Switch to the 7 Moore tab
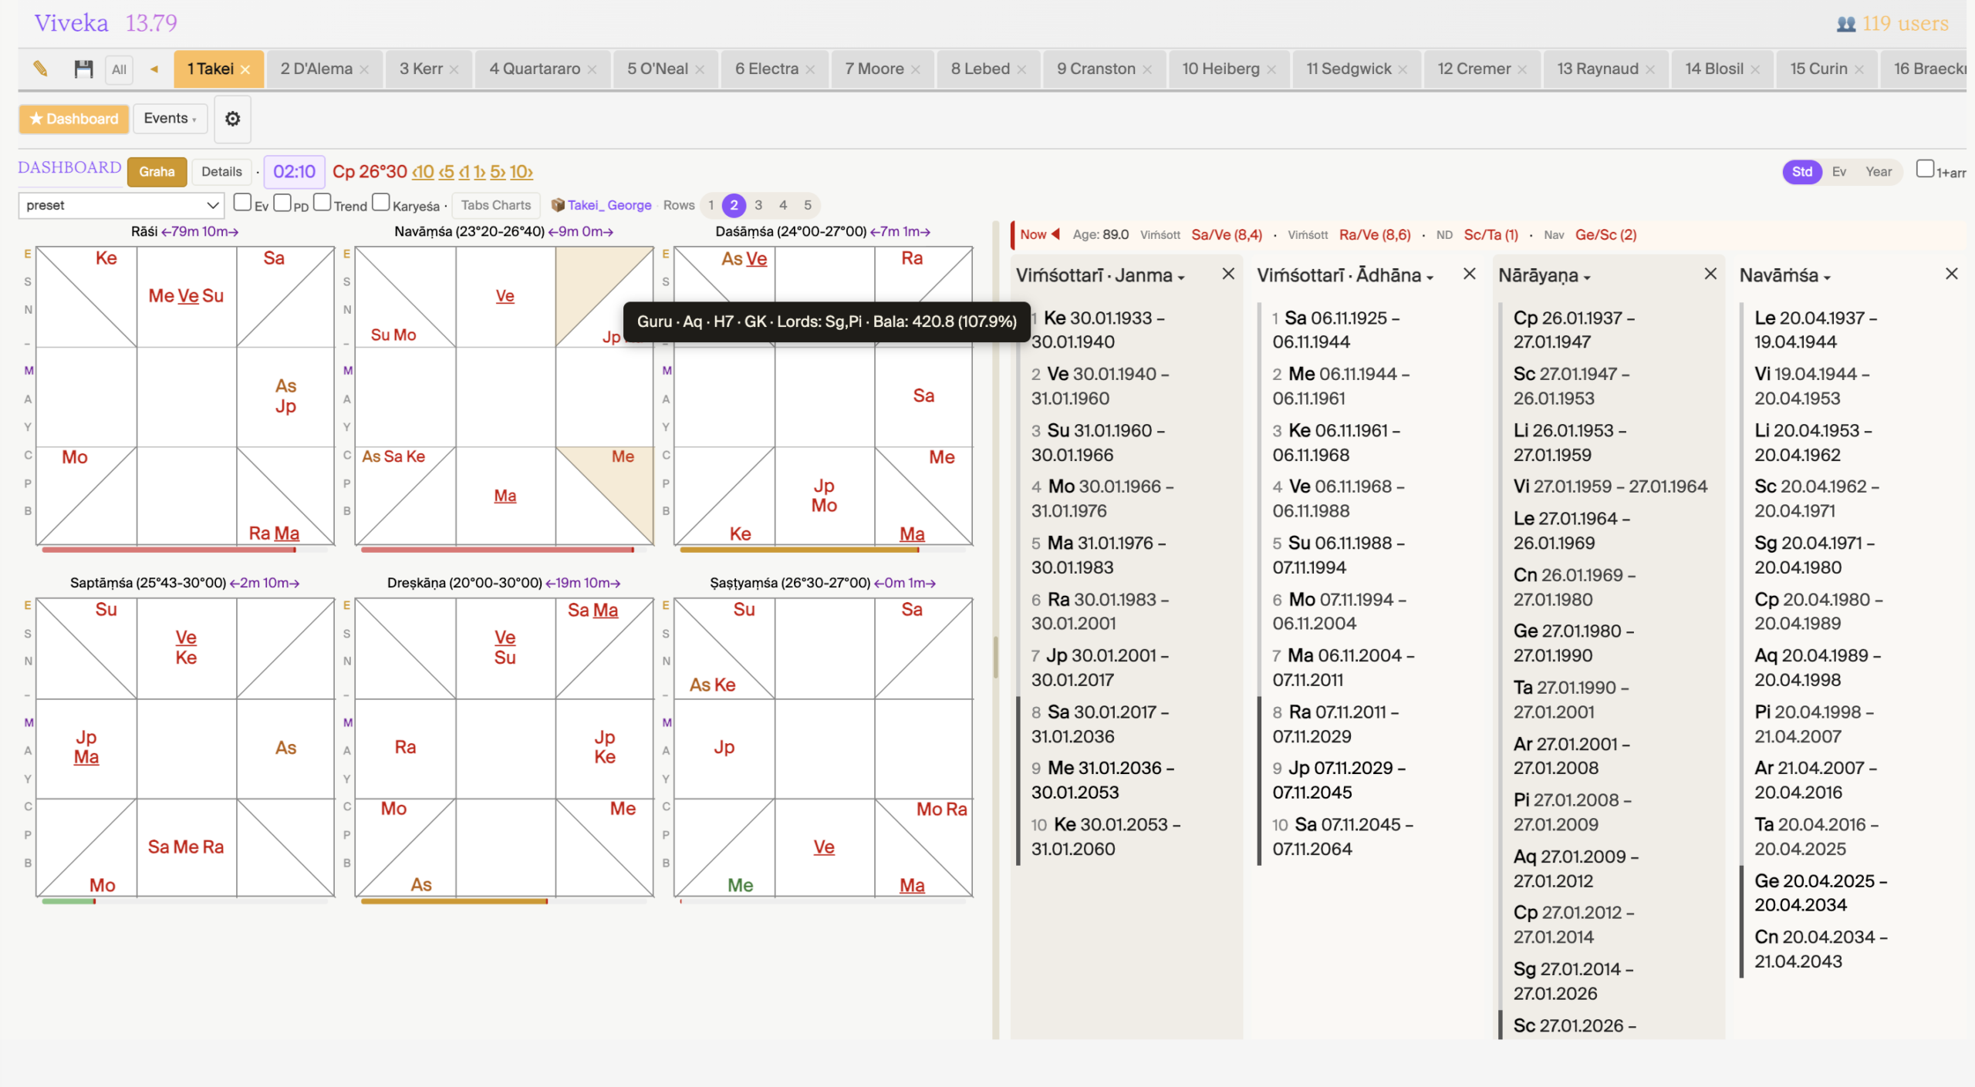1975x1087 pixels. (x=876, y=69)
